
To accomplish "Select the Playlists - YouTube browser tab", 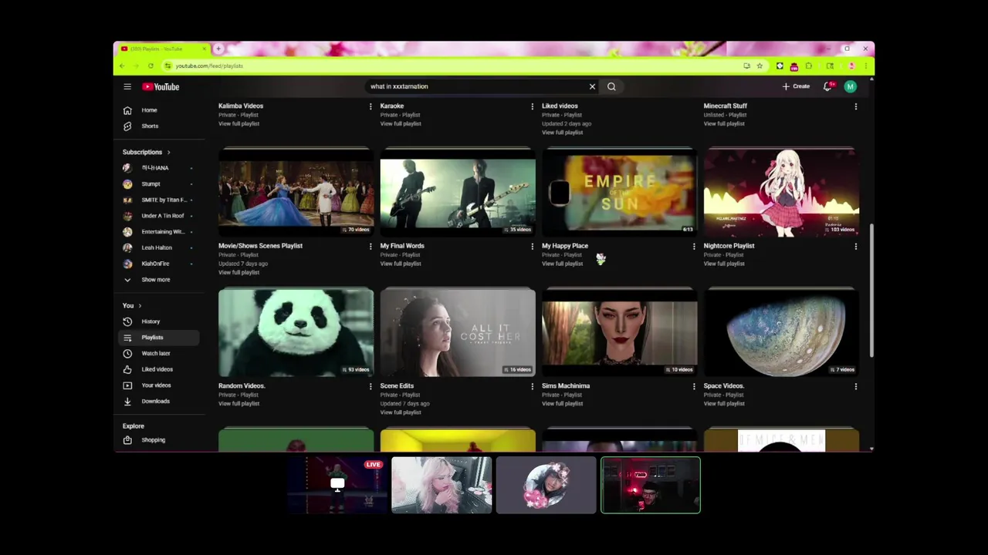I will pos(164,49).
